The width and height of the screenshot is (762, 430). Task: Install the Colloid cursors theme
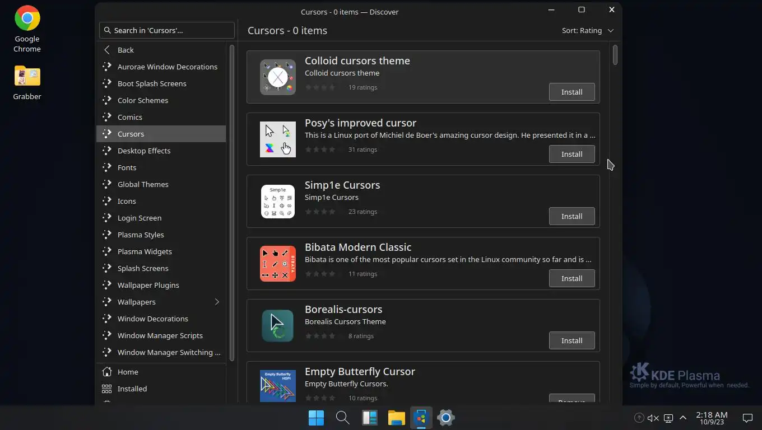coord(571,92)
